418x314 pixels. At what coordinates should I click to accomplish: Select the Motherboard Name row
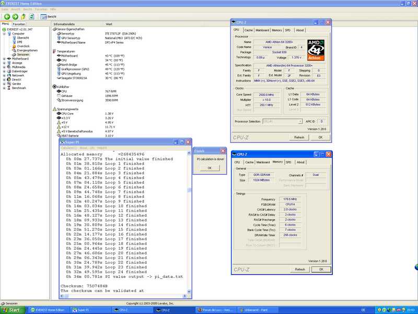click(71, 42)
